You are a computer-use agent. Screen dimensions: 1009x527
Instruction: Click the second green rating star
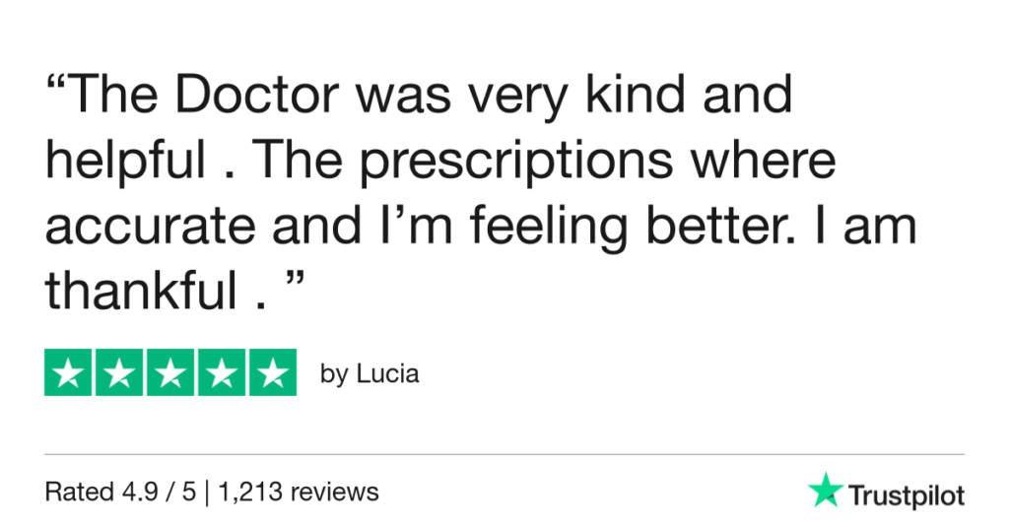point(120,372)
